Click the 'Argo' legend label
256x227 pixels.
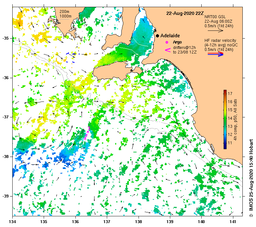coord(177,42)
